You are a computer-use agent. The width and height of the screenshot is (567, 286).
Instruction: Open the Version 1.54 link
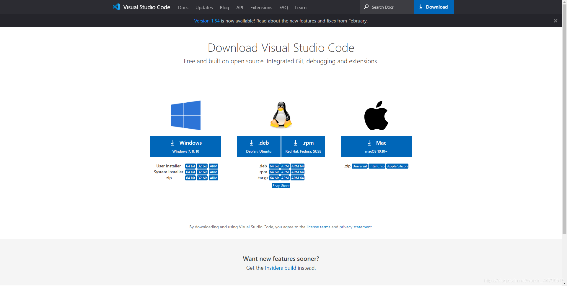click(207, 21)
